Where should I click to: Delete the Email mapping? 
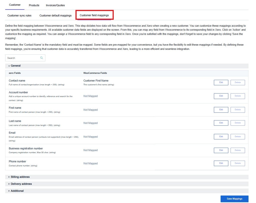click(238, 136)
